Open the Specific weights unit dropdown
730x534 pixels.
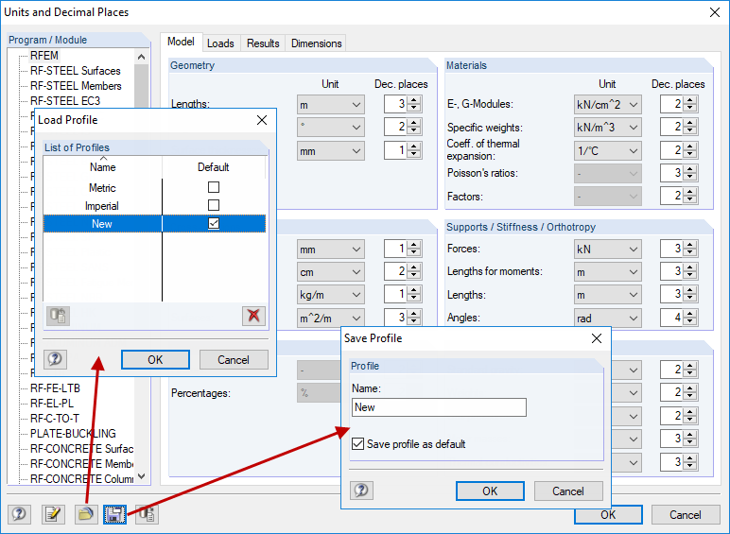(608, 127)
